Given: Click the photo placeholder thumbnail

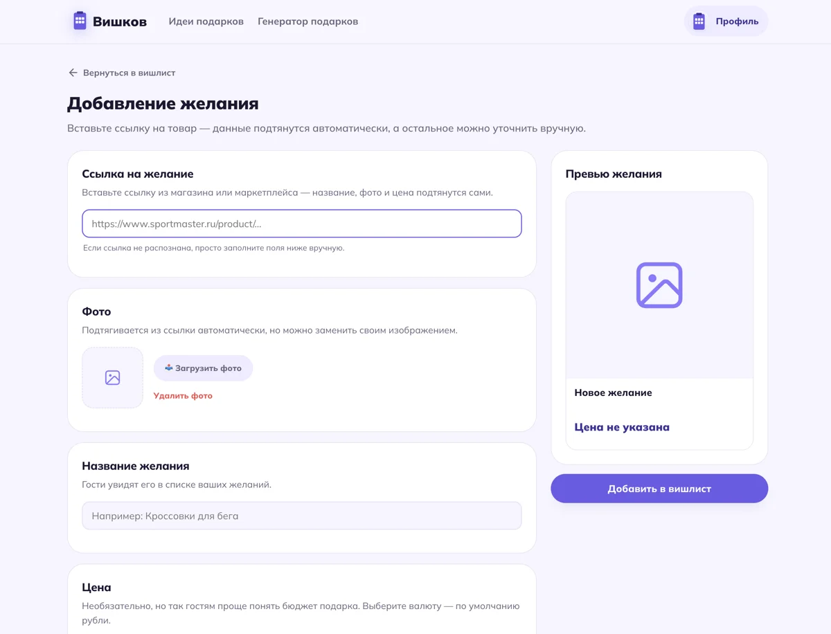Looking at the screenshot, I should (112, 377).
